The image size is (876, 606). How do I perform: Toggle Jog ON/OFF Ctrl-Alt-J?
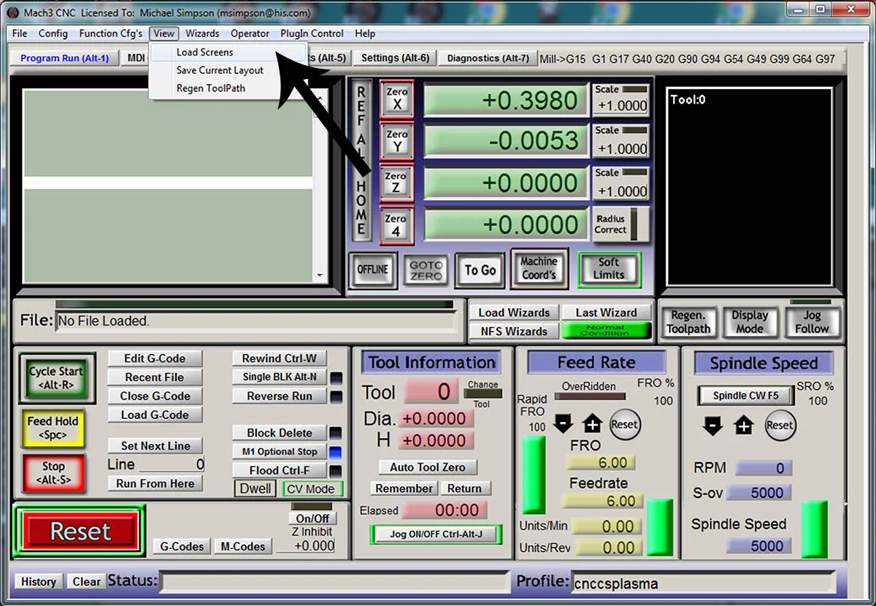click(436, 534)
